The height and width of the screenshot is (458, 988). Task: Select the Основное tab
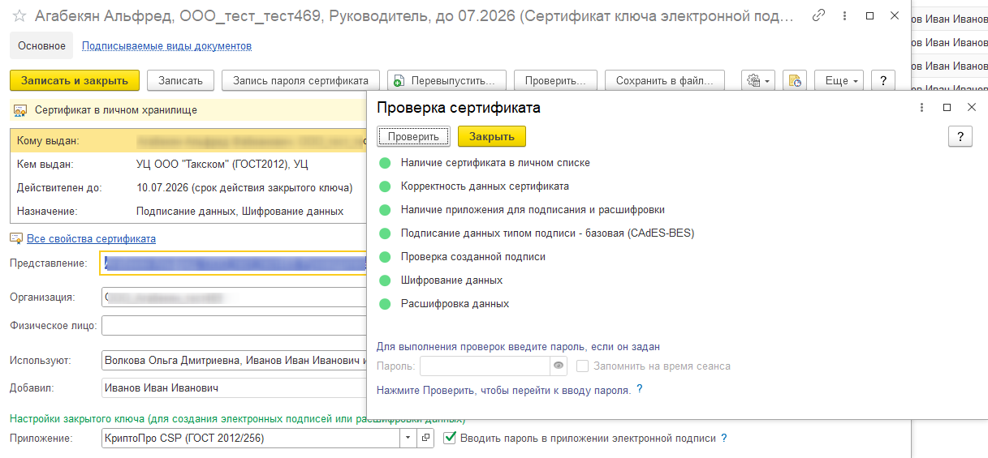click(x=41, y=46)
